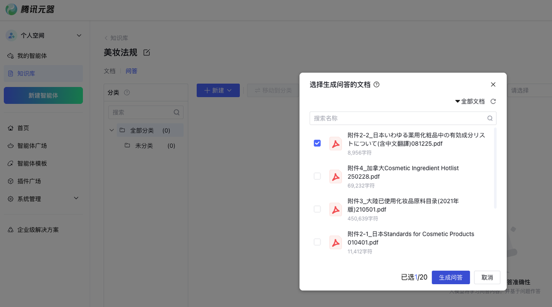
Task: Collapse the 全部分类 tree node
Action: pyautogui.click(x=112, y=130)
